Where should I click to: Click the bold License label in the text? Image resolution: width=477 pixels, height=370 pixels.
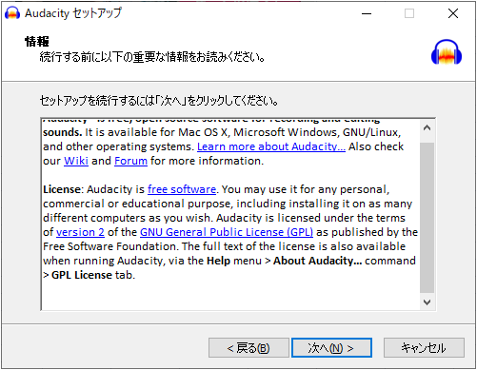(62, 189)
